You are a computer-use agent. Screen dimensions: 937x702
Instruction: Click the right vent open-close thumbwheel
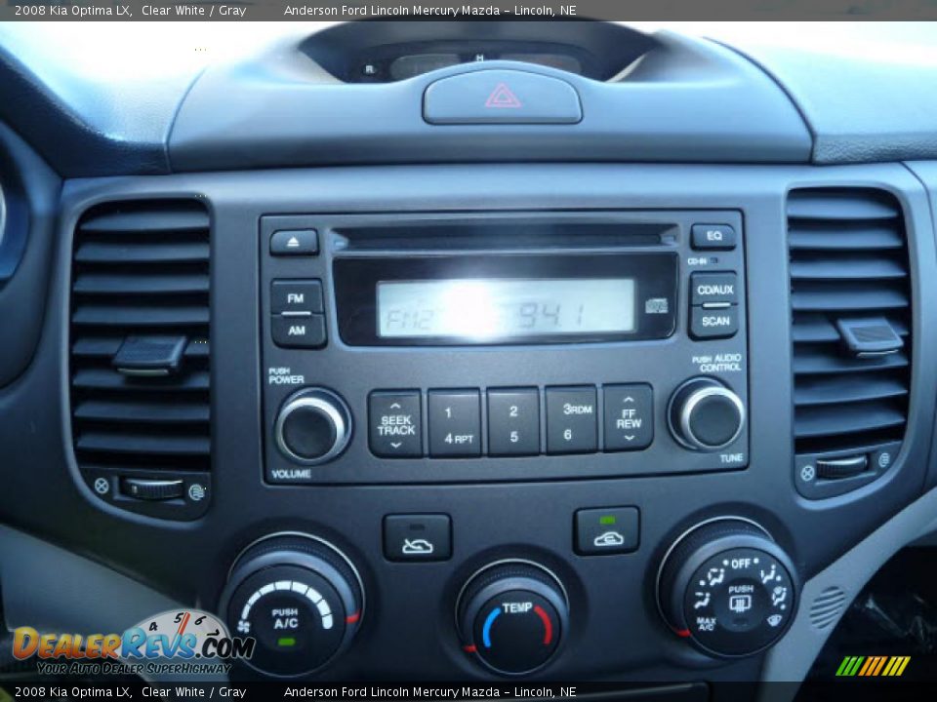pyautogui.click(x=842, y=467)
